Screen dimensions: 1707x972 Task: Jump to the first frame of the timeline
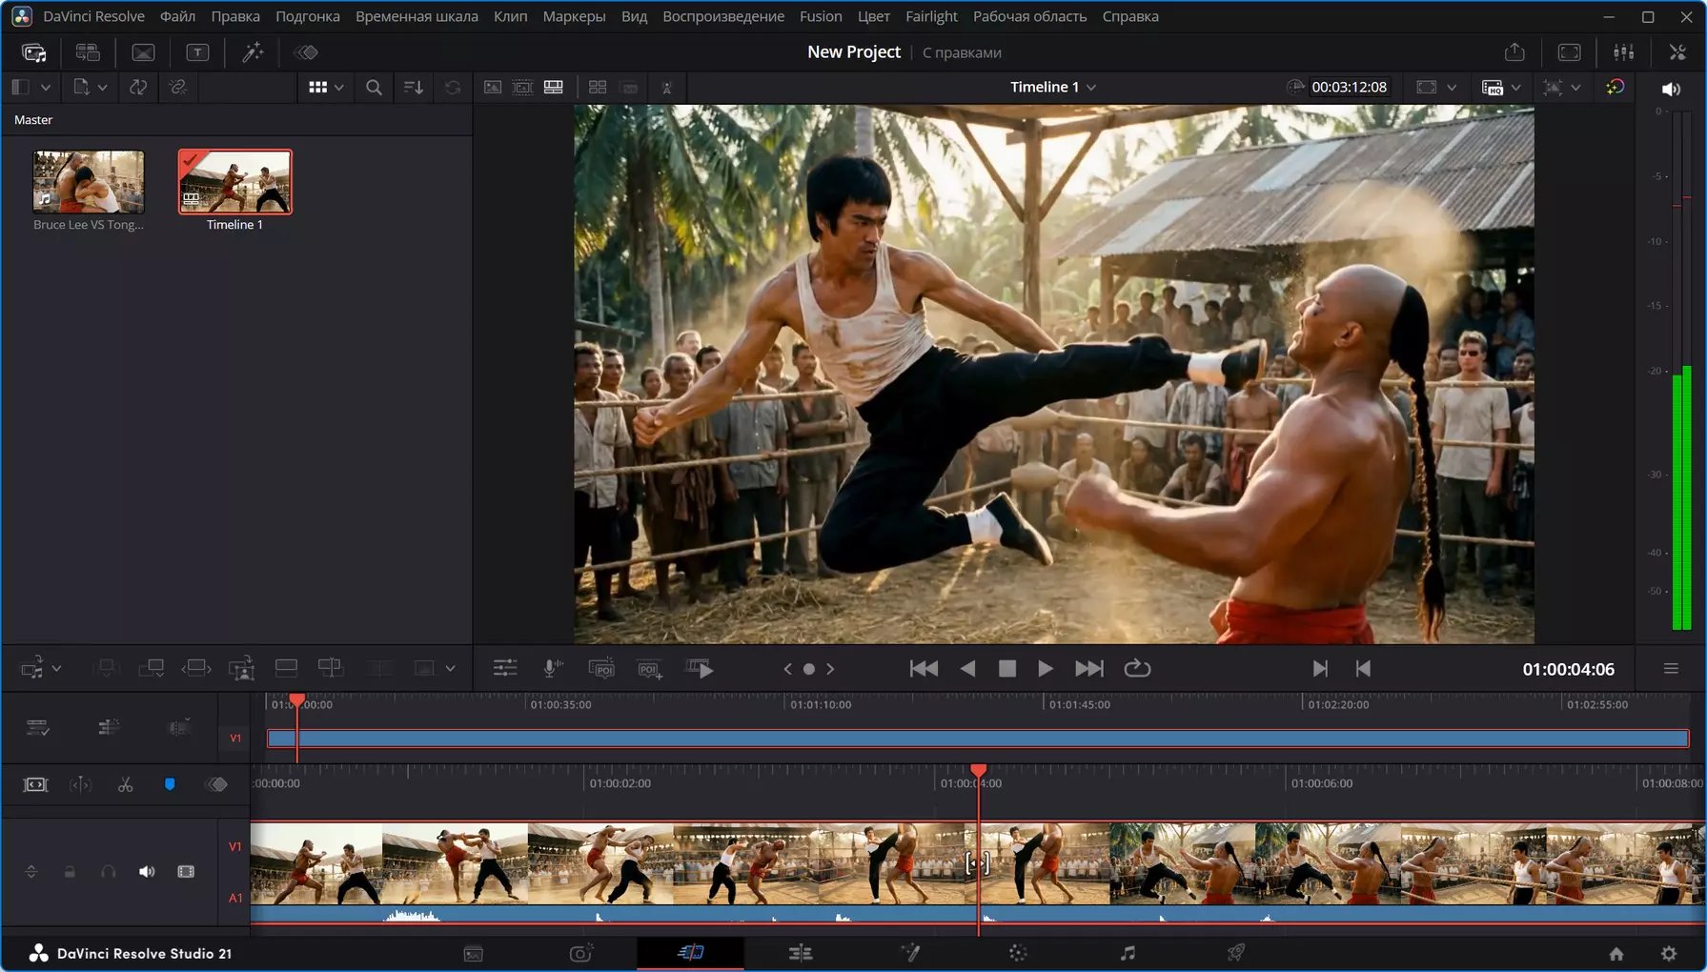click(923, 669)
